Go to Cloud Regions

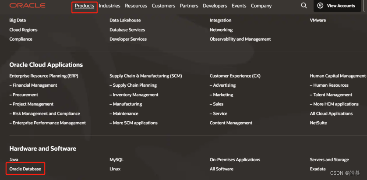click(23, 30)
